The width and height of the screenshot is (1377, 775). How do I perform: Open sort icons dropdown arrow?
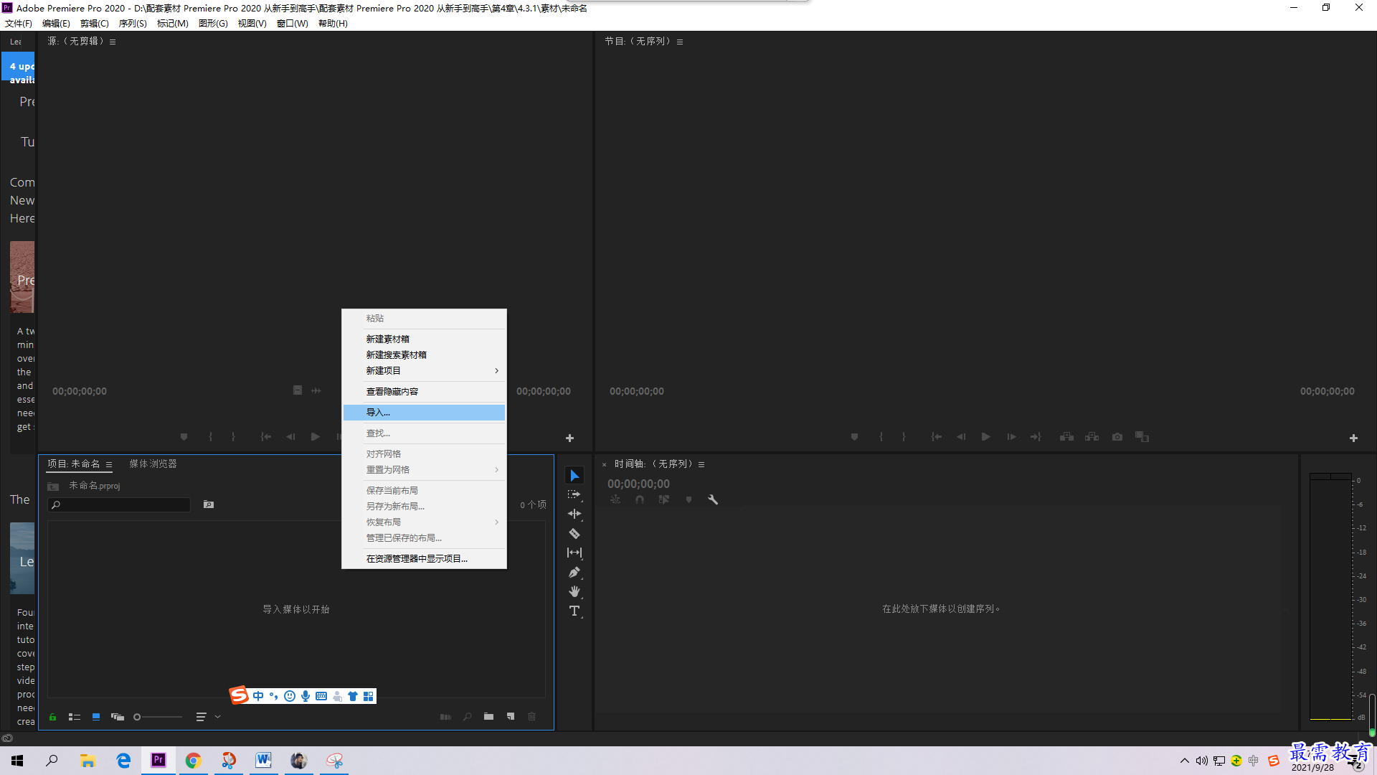[217, 717]
